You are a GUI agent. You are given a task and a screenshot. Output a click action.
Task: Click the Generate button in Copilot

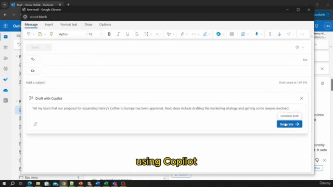click(x=289, y=124)
